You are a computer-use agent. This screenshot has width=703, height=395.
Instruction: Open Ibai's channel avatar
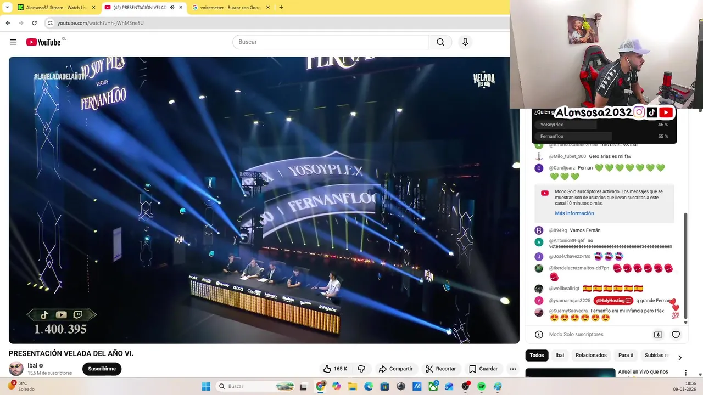(16, 369)
